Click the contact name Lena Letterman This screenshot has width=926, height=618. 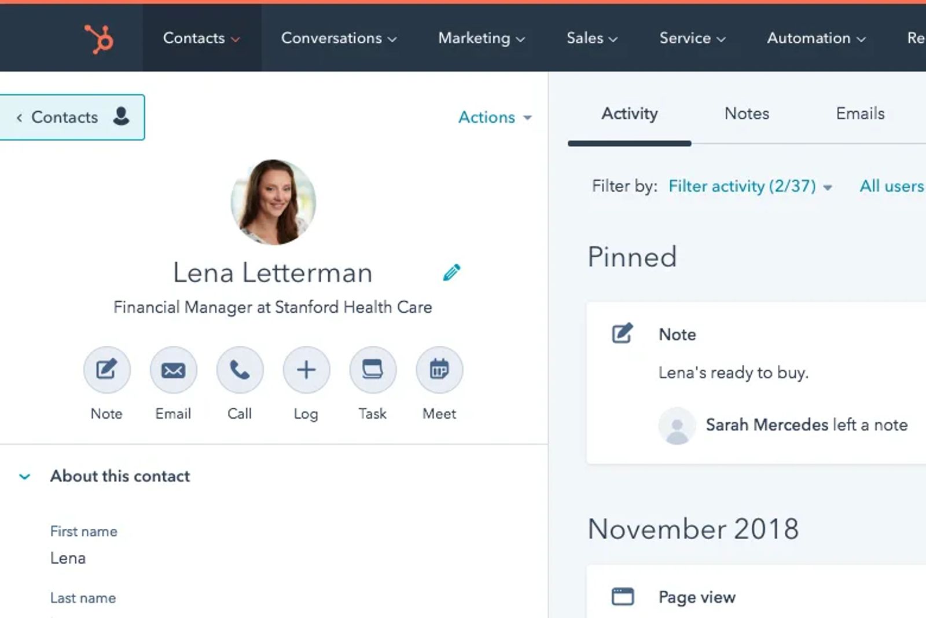pyautogui.click(x=273, y=273)
